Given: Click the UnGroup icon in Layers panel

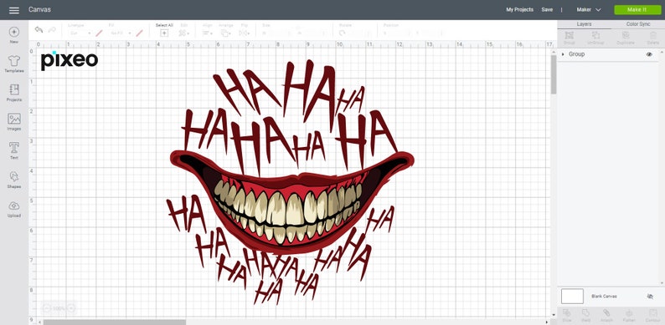Looking at the screenshot, I should pos(595,36).
